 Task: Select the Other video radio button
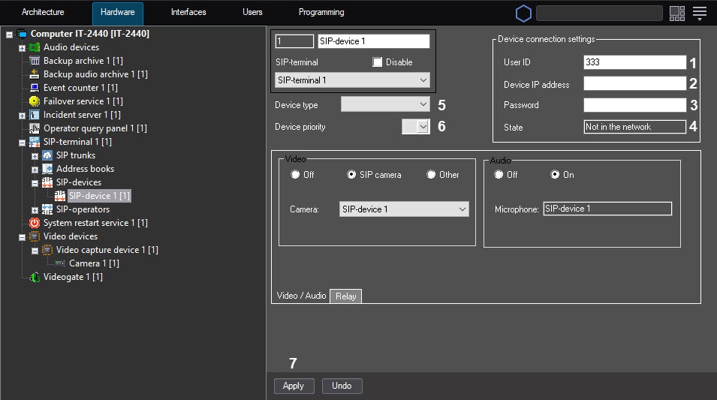(431, 175)
